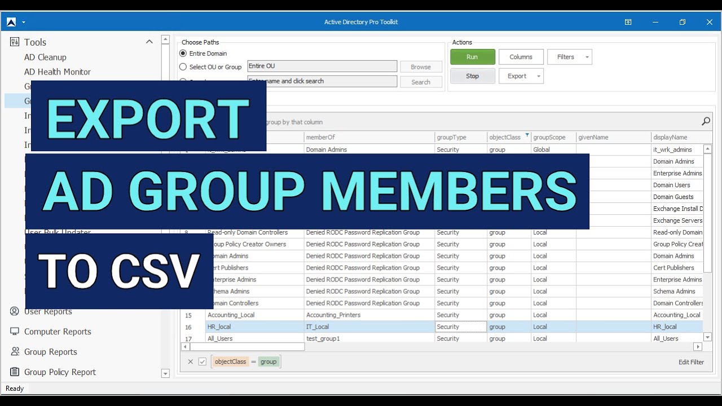Sort by memberOf column header
Image resolution: width=722 pixels, height=406 pixels.
click(369, 137)
